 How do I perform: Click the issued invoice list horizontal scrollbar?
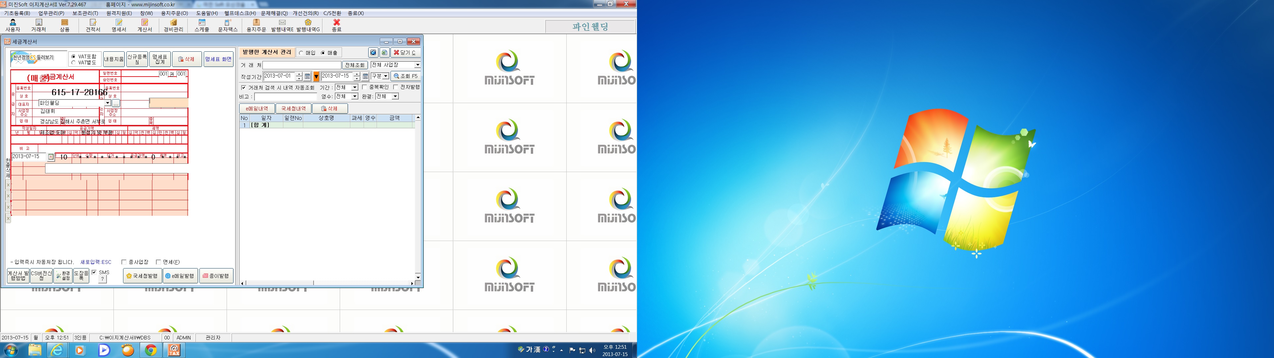click(x=327, y=283)
